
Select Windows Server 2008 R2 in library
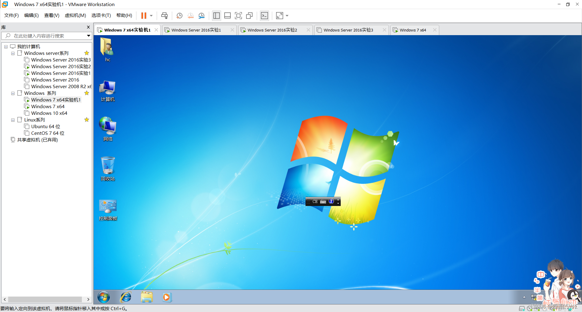[x=58, y=87]
